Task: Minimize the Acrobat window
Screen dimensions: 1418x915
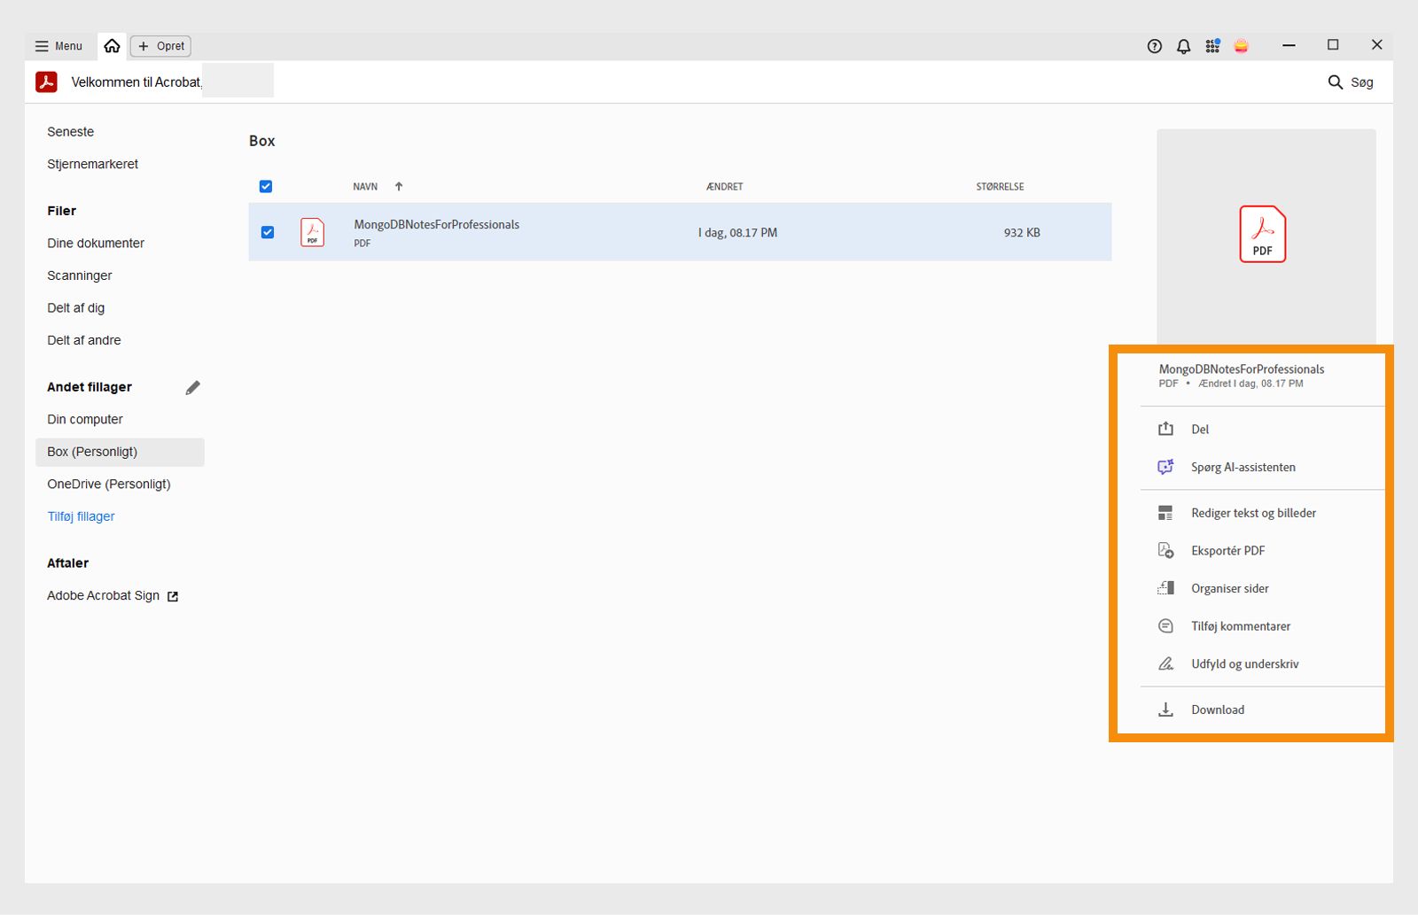Action: point(1289,45)
